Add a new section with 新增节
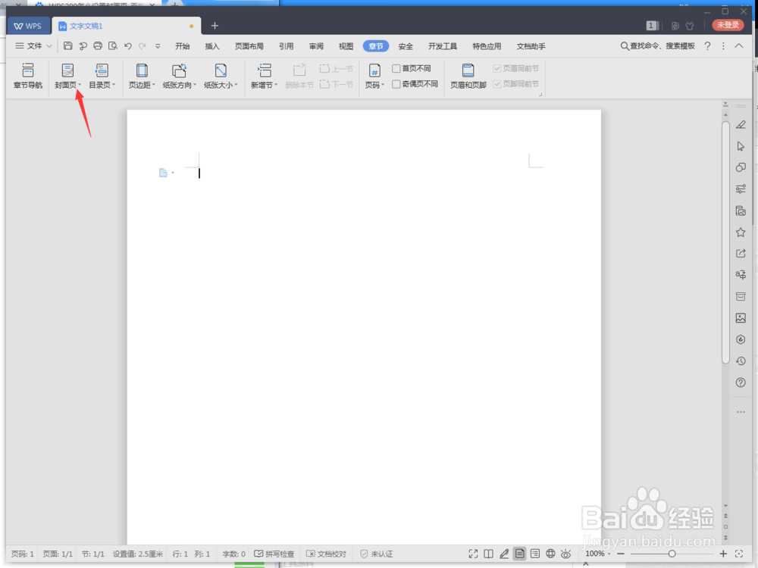This screenshot has width=758, height=568. (x=264, y=76)
